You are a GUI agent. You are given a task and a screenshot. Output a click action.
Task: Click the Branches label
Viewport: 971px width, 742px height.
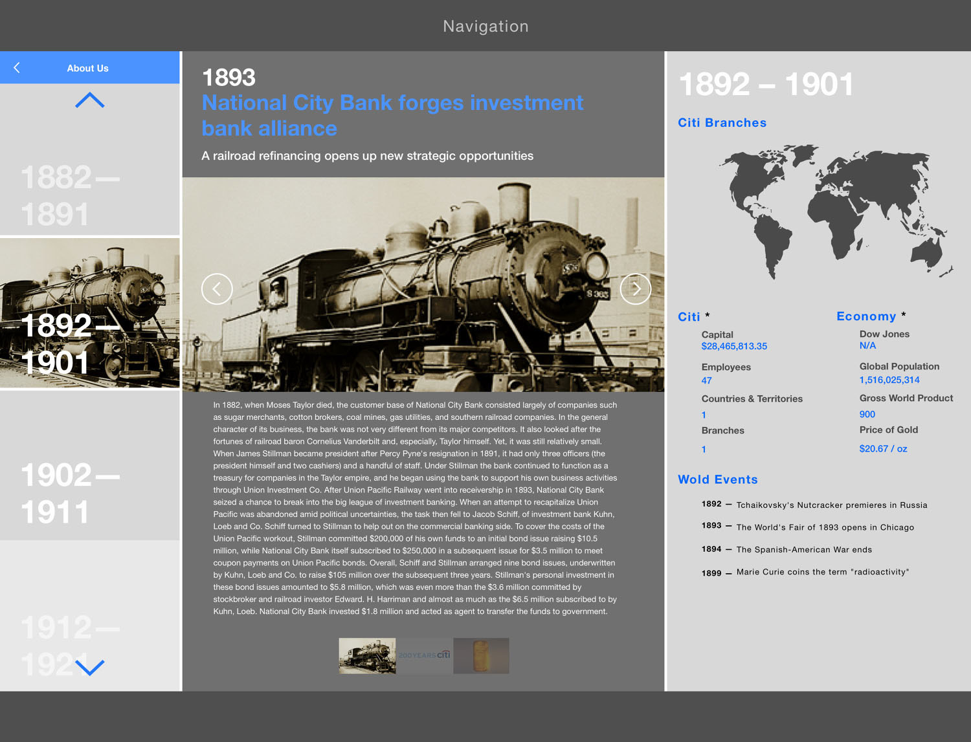click(x=722, y=431)
